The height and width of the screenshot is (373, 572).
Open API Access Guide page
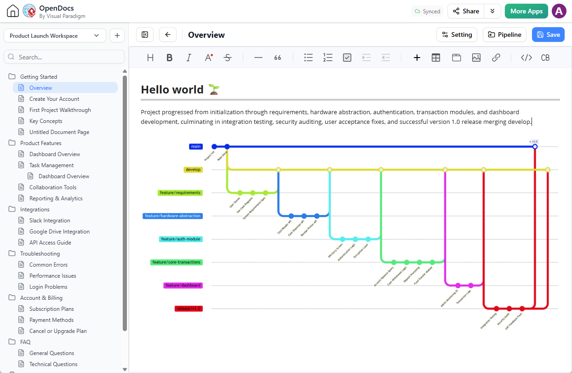[51, 243]
